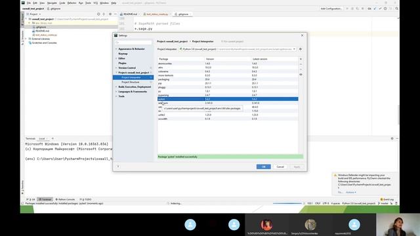Select the Local terminal tab
Screen dimensions: 420x236
[x=42, y=138]
